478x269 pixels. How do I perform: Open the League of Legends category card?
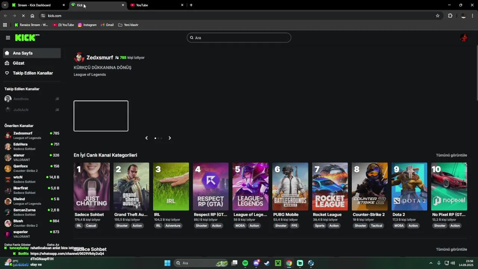[x=251, y=186]
